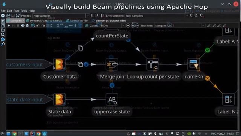Viewport: 241px width, 136px height.
Task: Click the debug pipeline bug icon
Action: [27, 26]
